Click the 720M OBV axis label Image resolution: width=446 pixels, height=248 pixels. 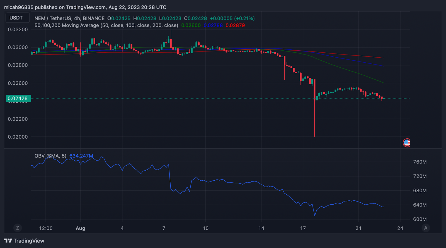[420, 176]
